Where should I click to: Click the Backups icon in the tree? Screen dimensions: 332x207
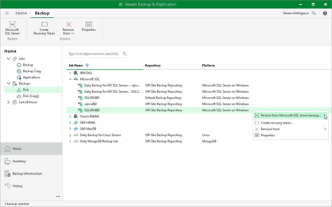[15, 84]
